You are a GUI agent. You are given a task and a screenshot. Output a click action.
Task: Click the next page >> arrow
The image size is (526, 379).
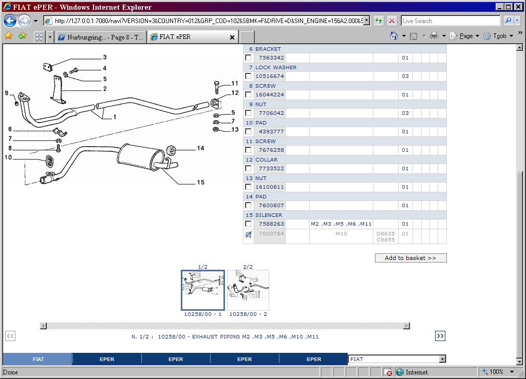(x=440, y=336)
